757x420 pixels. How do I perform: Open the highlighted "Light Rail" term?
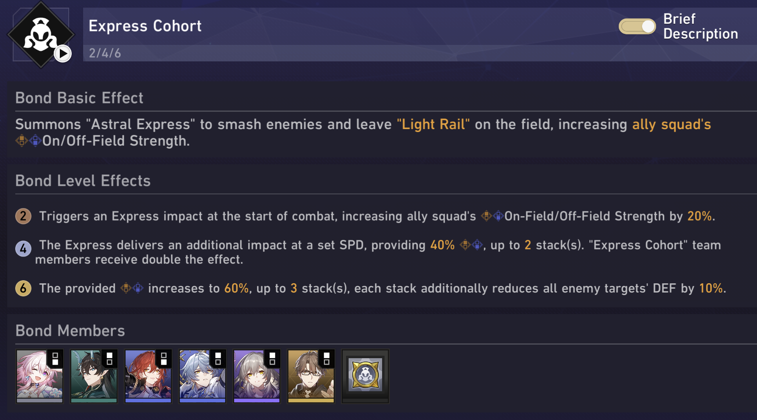pos(433,124)
